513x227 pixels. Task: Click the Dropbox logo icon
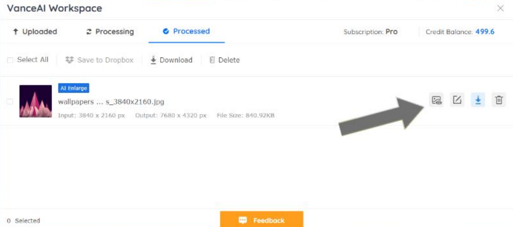[69, 60]
